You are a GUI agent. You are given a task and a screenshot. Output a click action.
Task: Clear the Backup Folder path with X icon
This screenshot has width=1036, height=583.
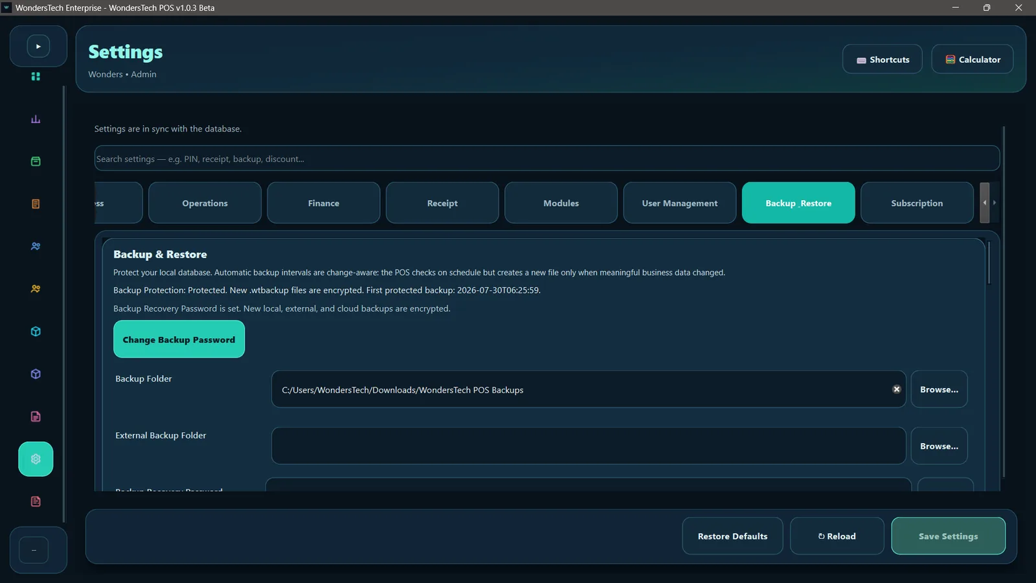[897, 389]
